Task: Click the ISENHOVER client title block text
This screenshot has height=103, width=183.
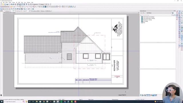Action: [x=114, y=66]
